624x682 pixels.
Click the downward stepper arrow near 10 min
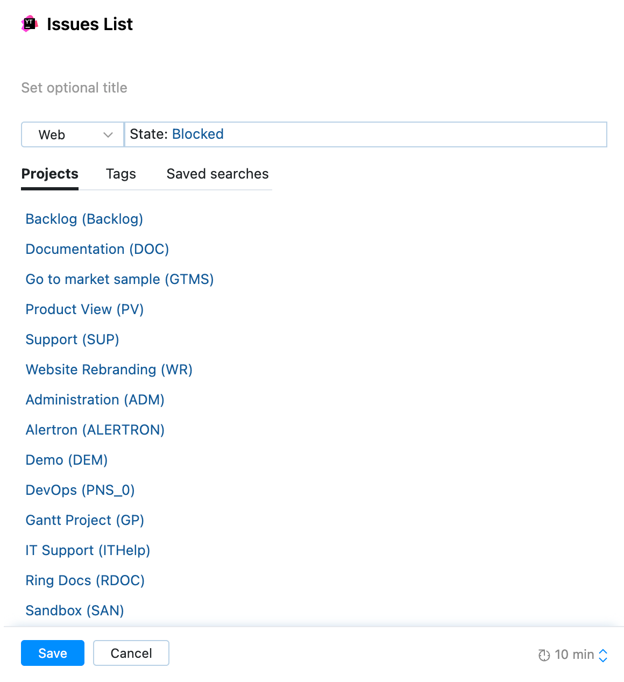603,659
